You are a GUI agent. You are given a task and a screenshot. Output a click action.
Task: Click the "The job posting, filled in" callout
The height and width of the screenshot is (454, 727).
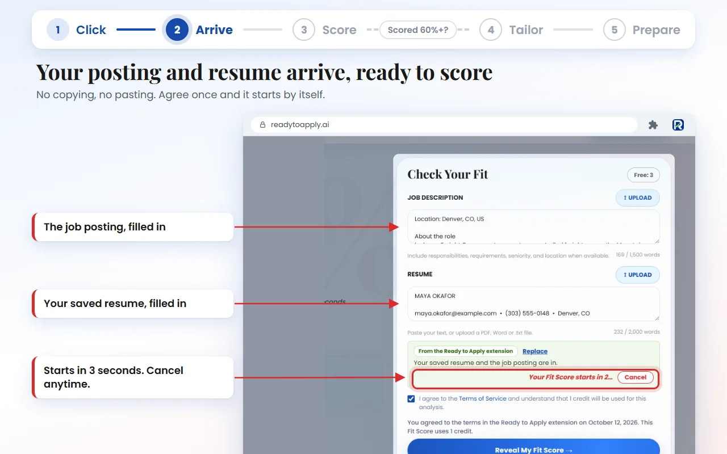click(133, 227)
